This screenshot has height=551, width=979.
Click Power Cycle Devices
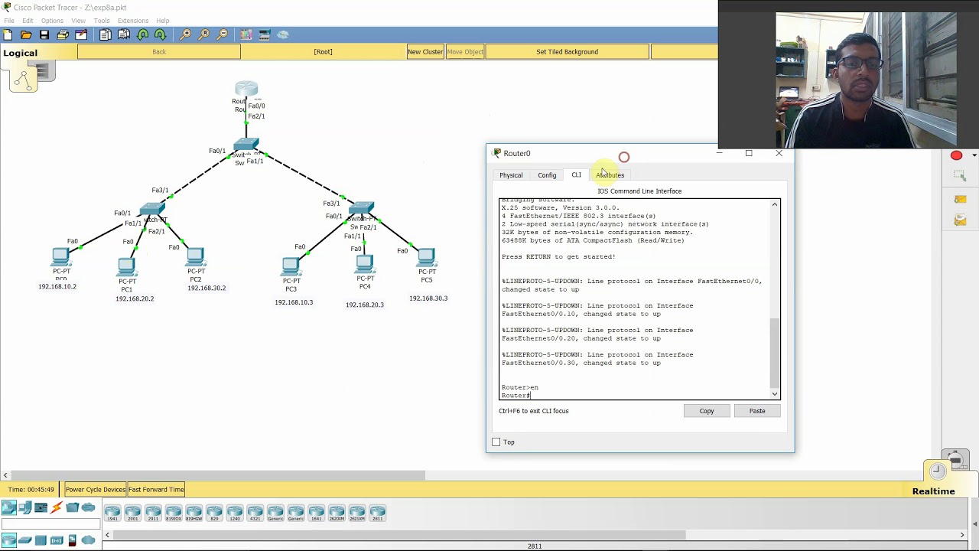click(x=96, y=490)
